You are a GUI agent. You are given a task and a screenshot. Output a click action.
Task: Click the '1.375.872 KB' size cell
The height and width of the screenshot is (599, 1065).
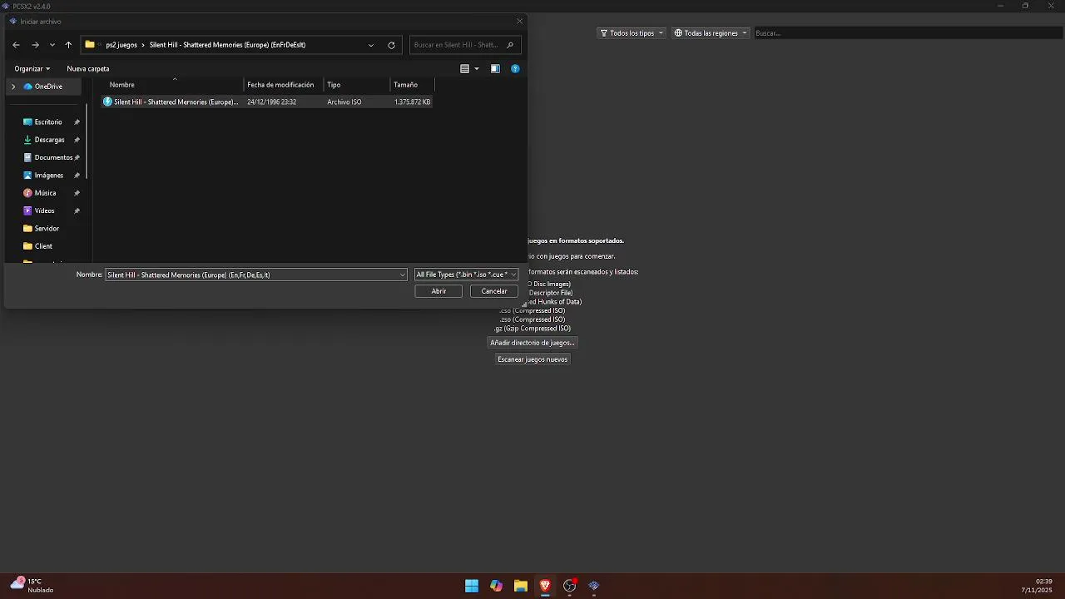click(x=412, y=101)
